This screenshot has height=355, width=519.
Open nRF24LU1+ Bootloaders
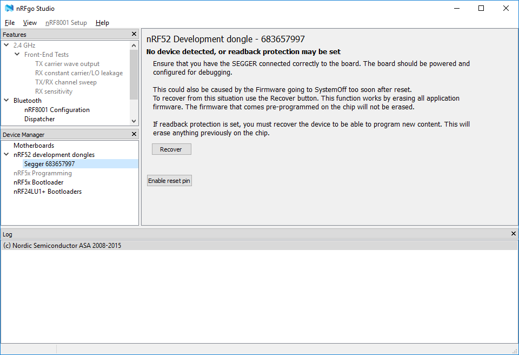(48, 192)
